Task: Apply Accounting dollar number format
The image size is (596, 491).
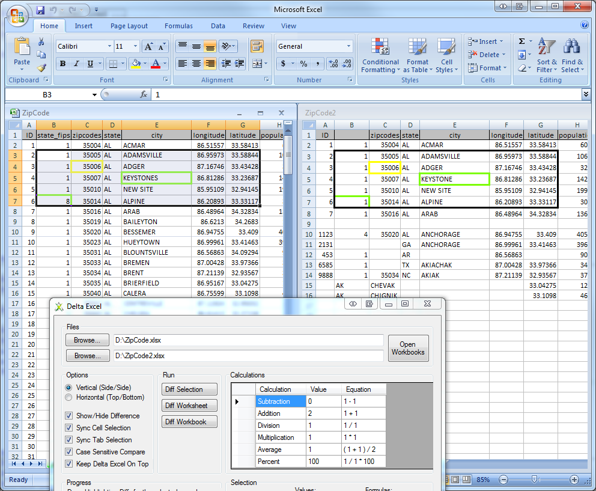Action: point(283,64)
